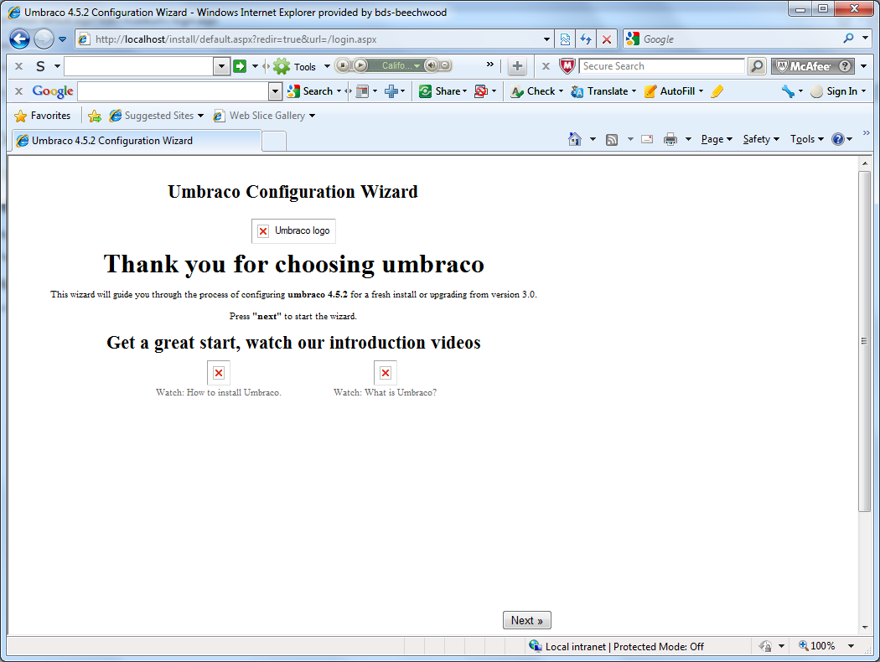This screenshot has height=662, width=880.
Task: Open the Califo... station dropdown
Action: tap(401, 65)
